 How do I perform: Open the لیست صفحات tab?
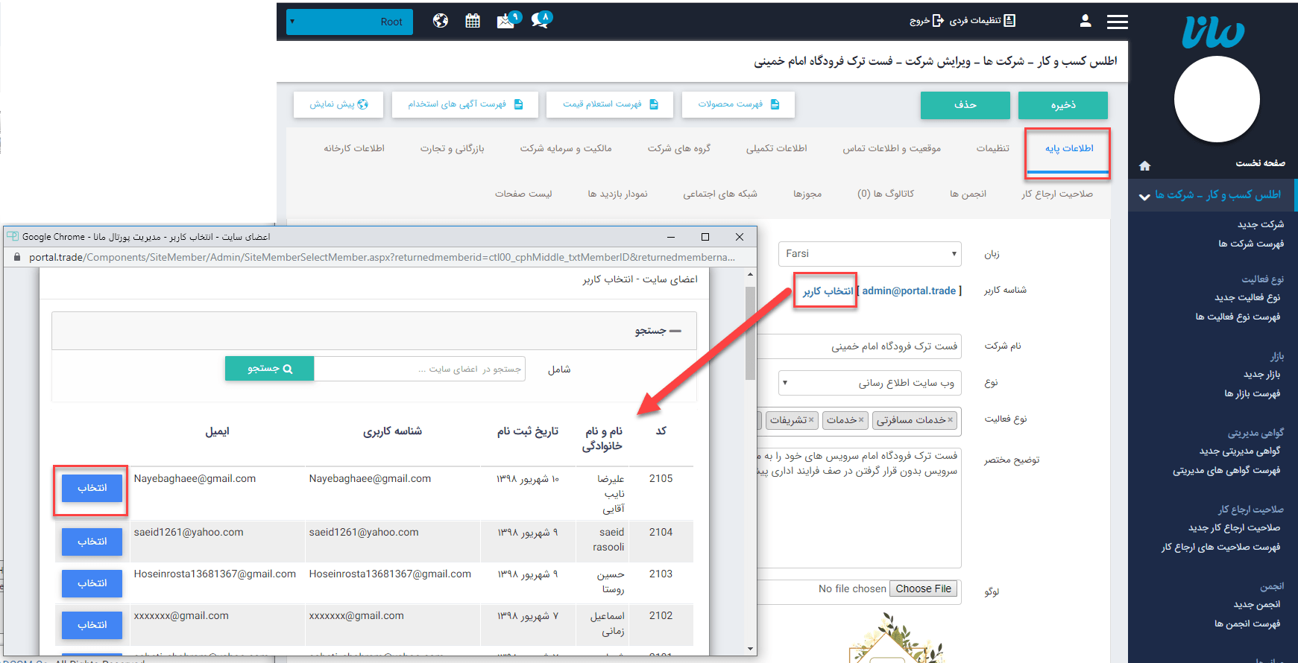(523, 194)
